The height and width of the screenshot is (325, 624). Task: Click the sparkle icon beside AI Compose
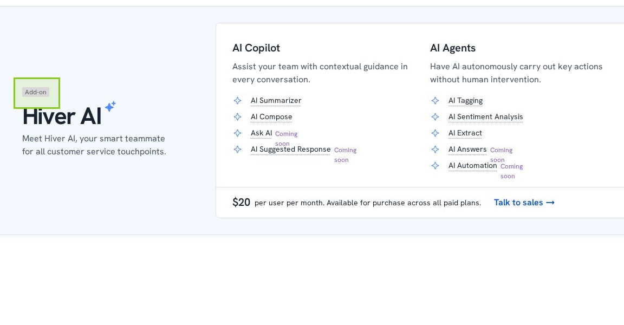pos(237,117)
